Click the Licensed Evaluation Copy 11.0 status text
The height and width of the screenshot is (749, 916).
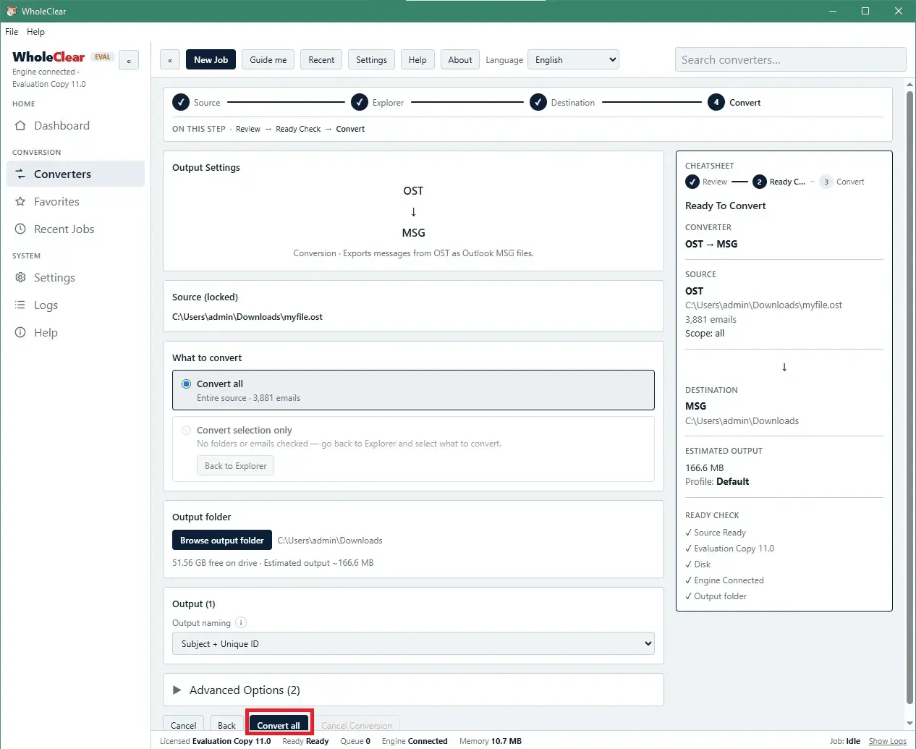coord(216,741)
